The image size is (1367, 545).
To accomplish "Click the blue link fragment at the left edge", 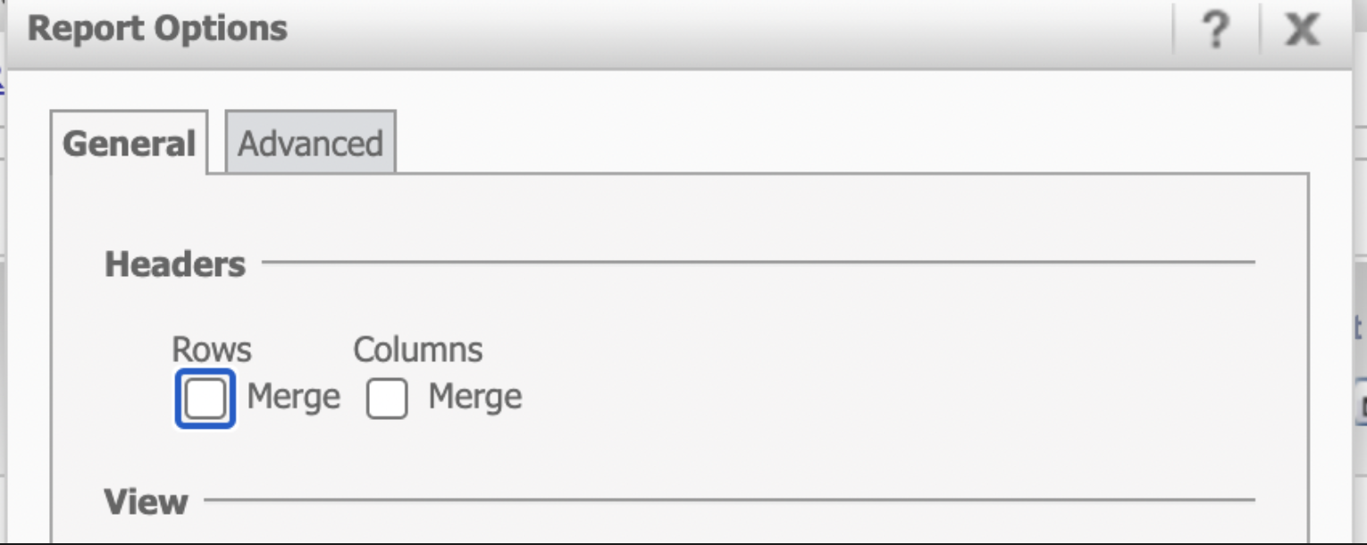I will click(3, 82).
